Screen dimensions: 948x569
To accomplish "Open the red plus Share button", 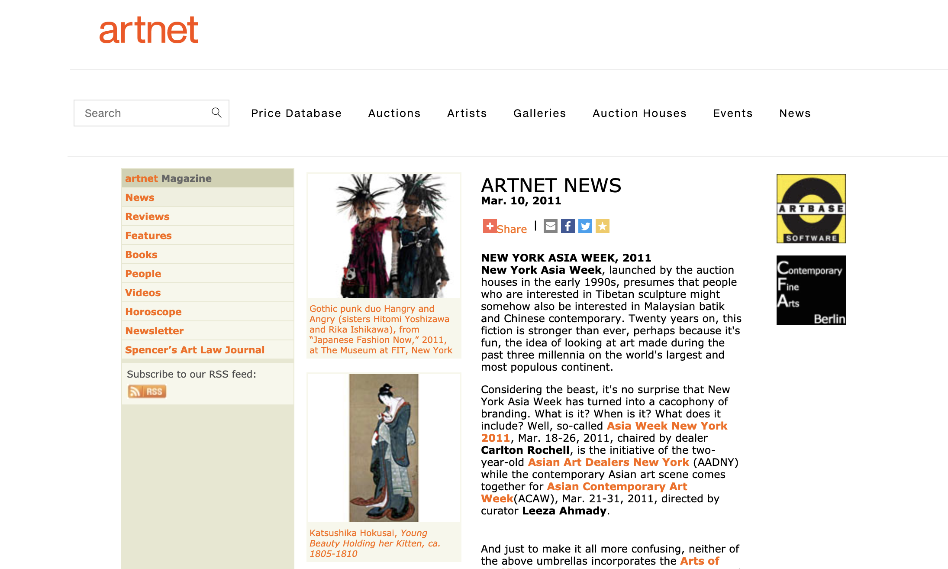I will click(x=490, y=226).
